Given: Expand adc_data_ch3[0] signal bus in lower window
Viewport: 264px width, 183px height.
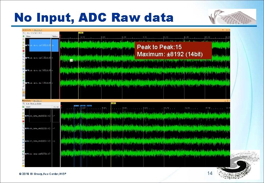Looking at the screenshot, I should tap(26, 141).
